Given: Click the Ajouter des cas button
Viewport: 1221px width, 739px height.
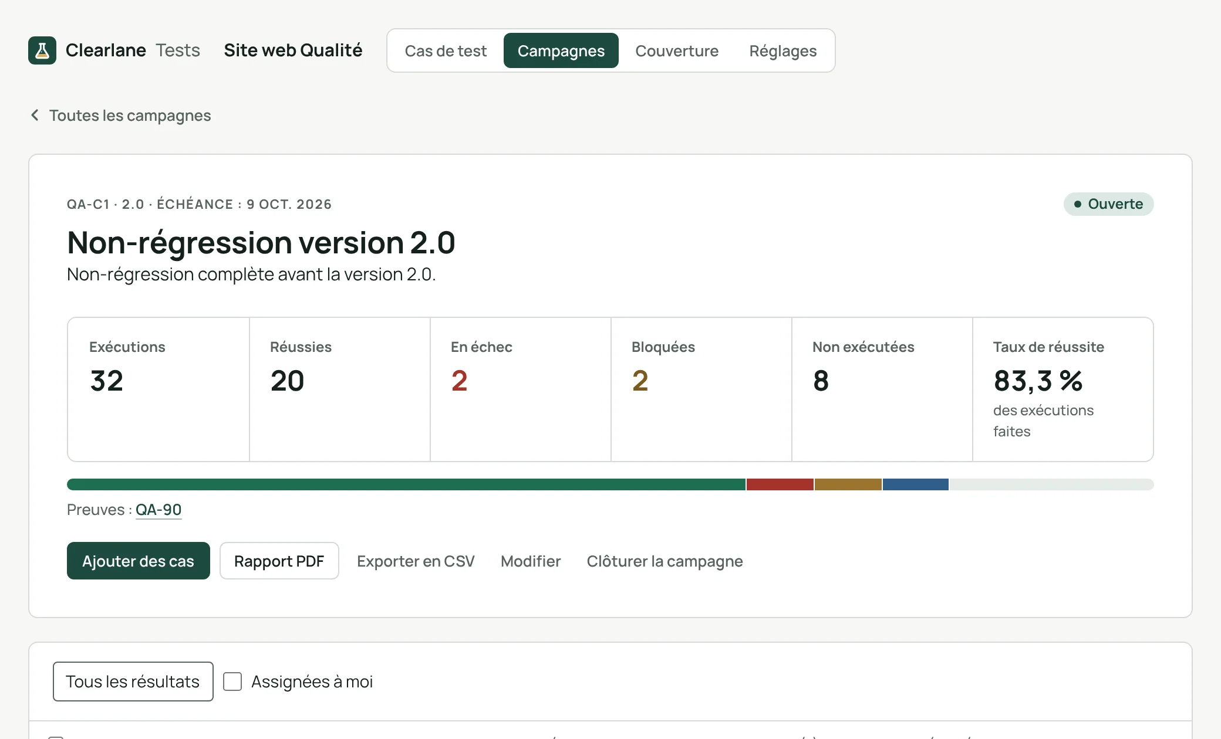Looking at the screenshot, I should [139, 561].
